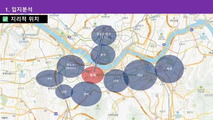213x120 pixels.
Task: Click the kakao map logo
Action: (x=4, y=118)
